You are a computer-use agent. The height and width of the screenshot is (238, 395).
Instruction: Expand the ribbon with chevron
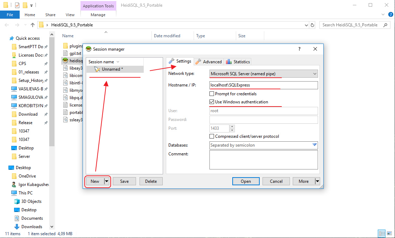[383, 15]
